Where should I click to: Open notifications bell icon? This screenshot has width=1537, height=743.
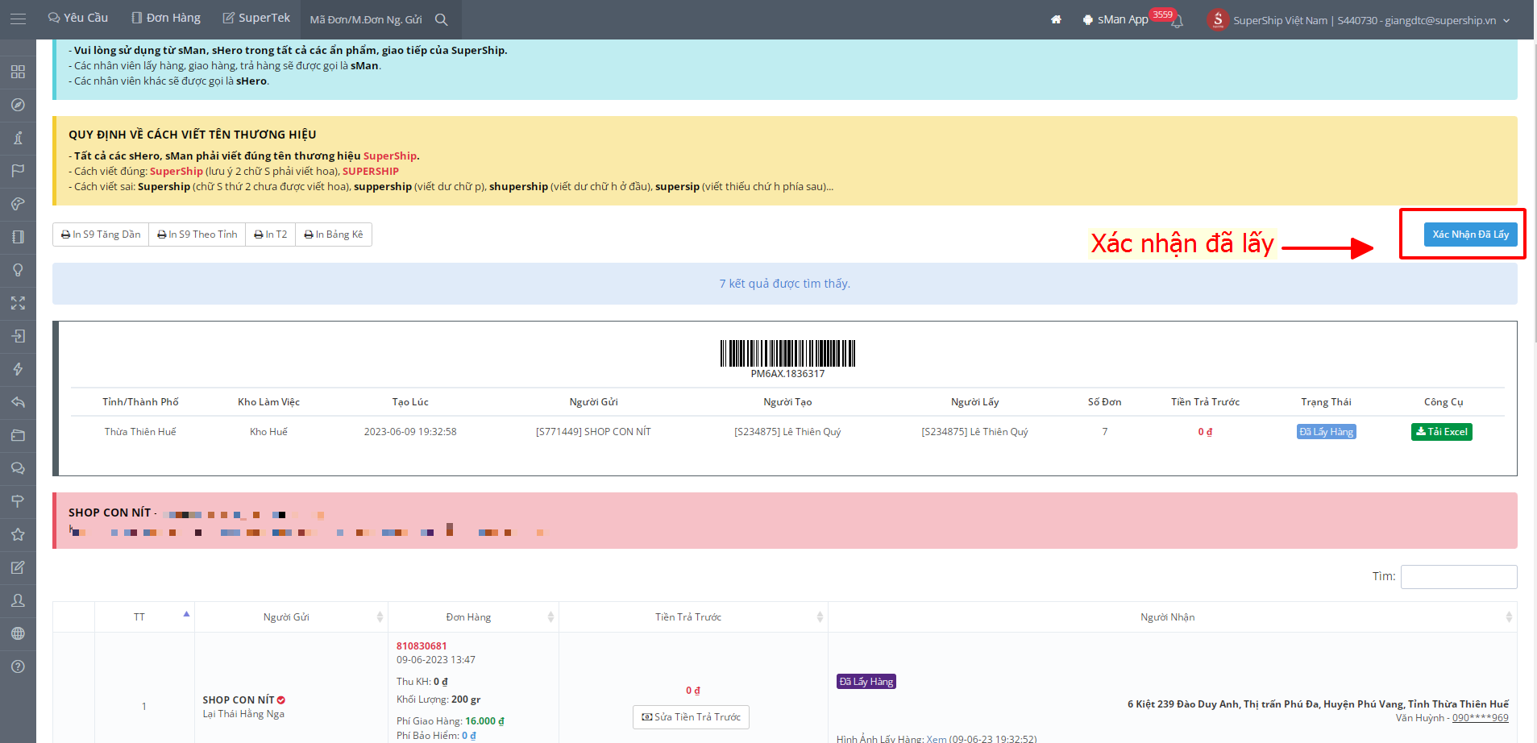pyautogui.click(x=1177, y=21)
